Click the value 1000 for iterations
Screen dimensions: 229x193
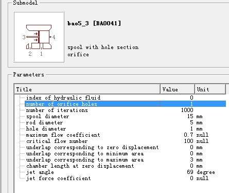click(x=187, y=110)
